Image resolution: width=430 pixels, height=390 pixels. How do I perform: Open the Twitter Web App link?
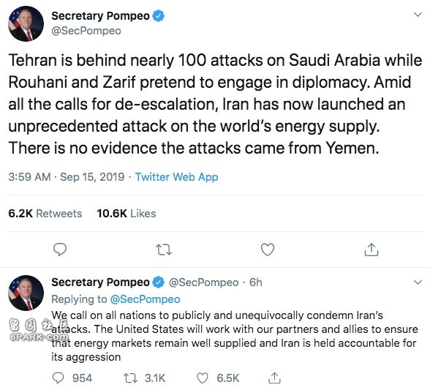[177, 177]
